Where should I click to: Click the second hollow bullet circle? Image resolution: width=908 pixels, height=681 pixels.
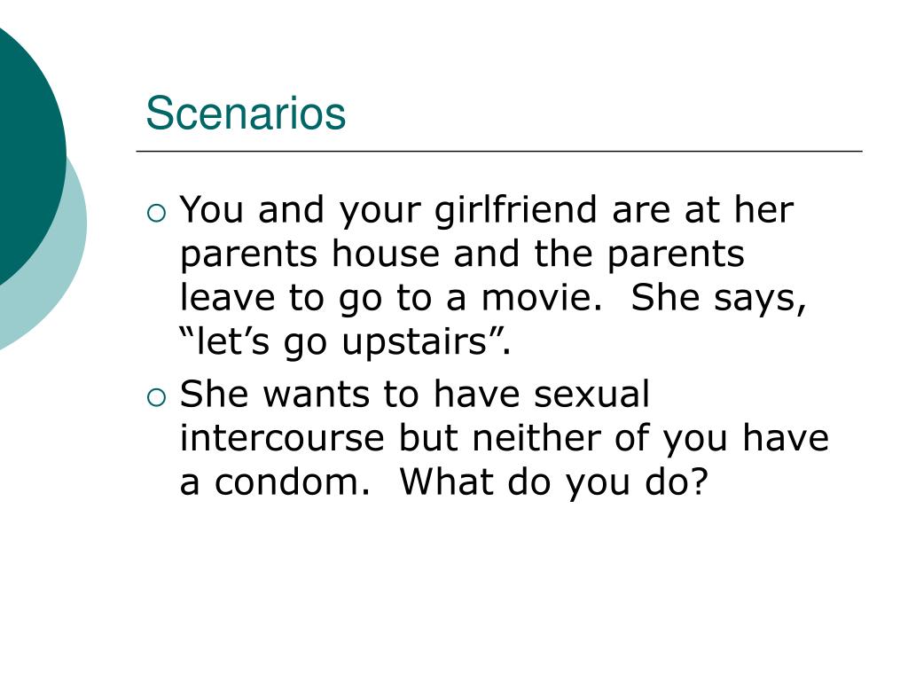coord(156,398)
